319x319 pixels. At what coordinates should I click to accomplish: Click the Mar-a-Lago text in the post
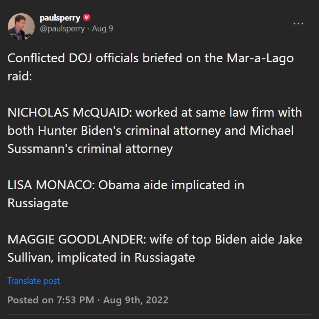[x=260, y=58]
